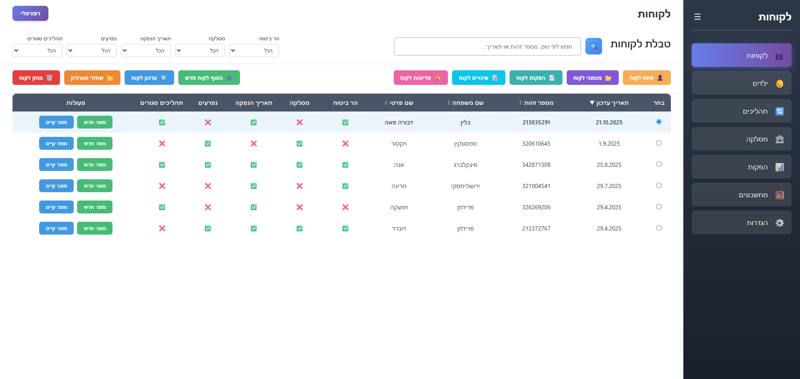
Task: Expand the תהליכים סגורים filter dropdown
Action: [x=37, y=50]
